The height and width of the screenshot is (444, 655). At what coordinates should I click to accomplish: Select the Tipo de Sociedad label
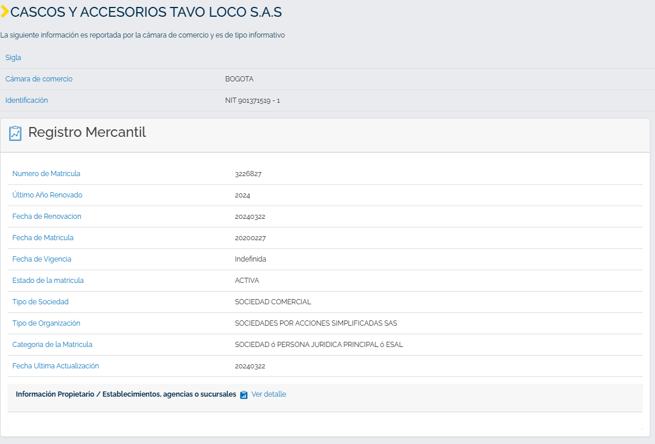click(x=40, y=301)
